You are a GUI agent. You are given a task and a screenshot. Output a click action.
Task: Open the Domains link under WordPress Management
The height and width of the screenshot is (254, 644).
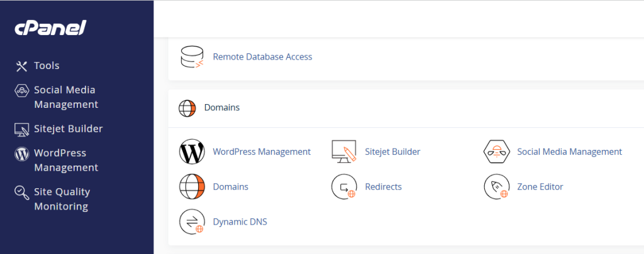coord(230,187)
